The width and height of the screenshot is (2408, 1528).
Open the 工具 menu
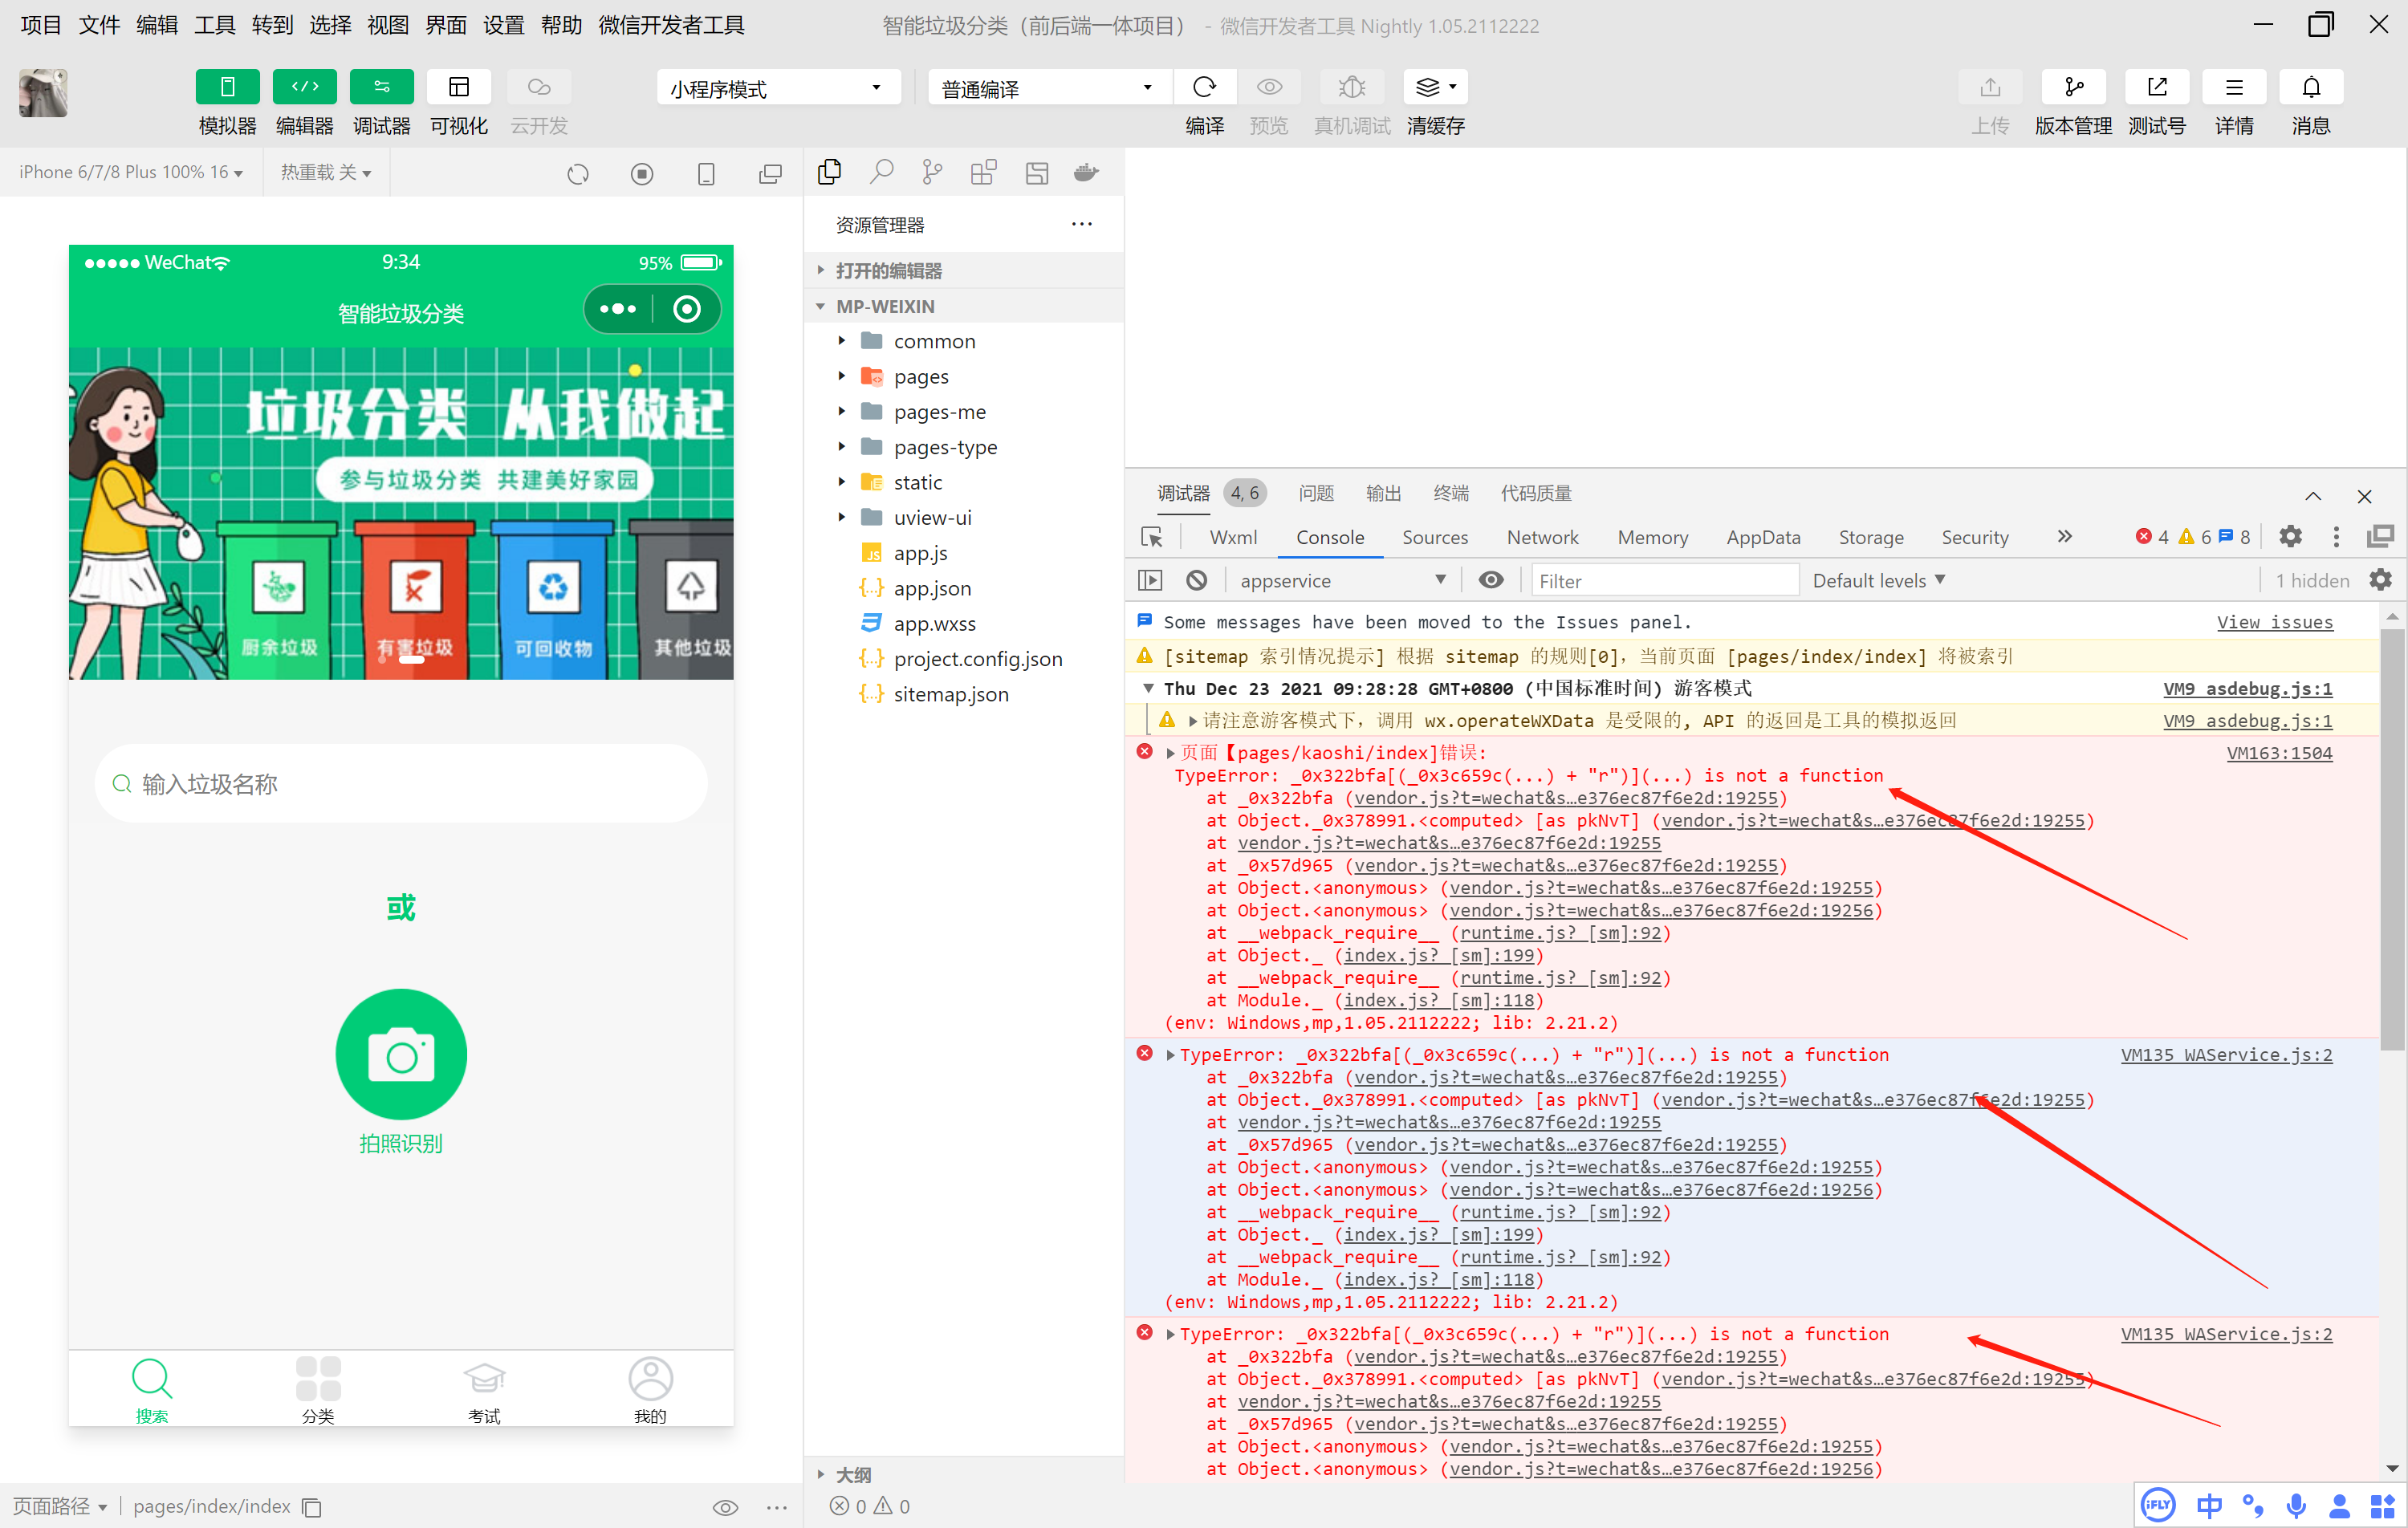click(214, 25)
